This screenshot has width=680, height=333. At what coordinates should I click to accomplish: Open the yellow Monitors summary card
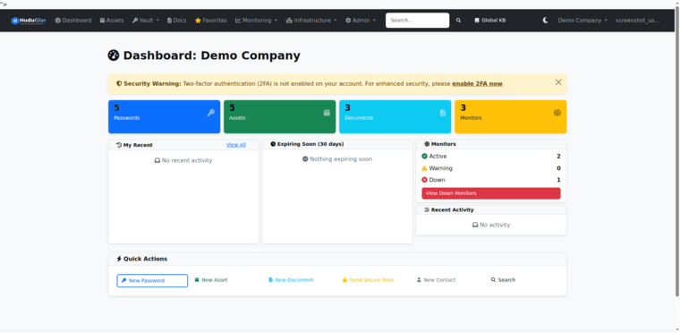click(510, 116)
